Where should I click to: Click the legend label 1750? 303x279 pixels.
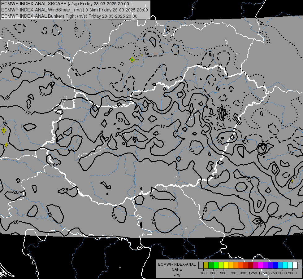(x=263, y=273)
